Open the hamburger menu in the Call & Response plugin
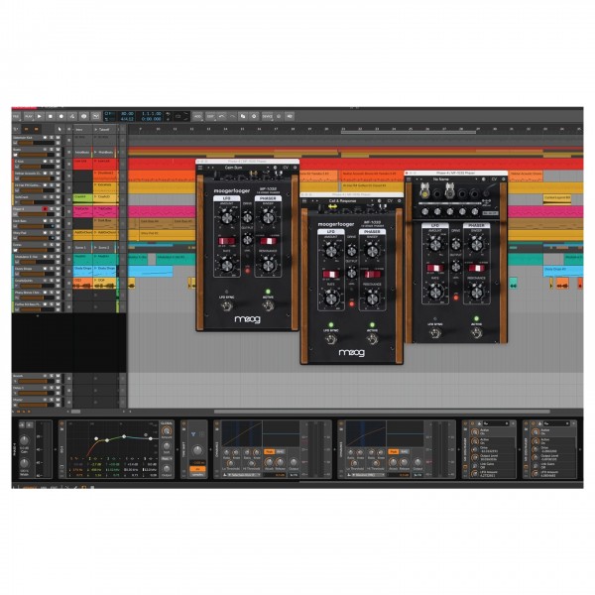Screen dimensions: 595x595 coord(304,200)
